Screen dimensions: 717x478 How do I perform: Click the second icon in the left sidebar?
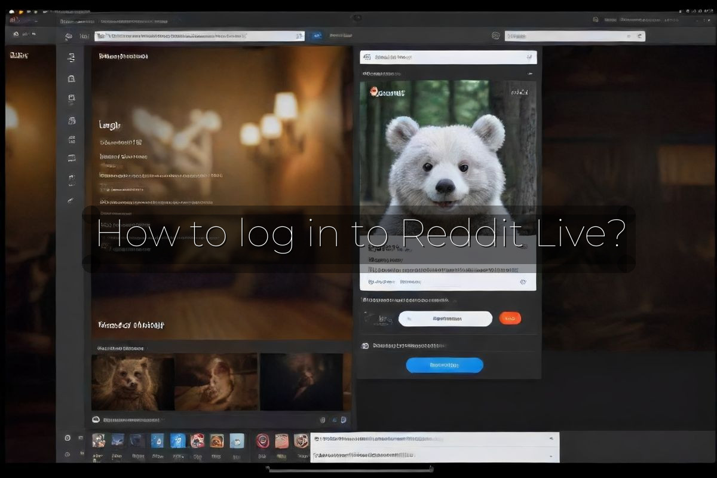coord(72,78)
